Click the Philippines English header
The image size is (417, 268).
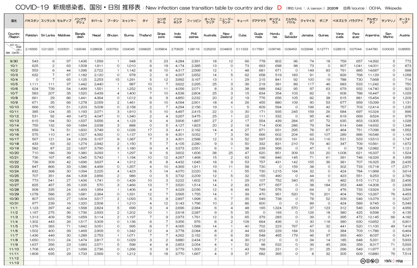[x=194, y=35]
